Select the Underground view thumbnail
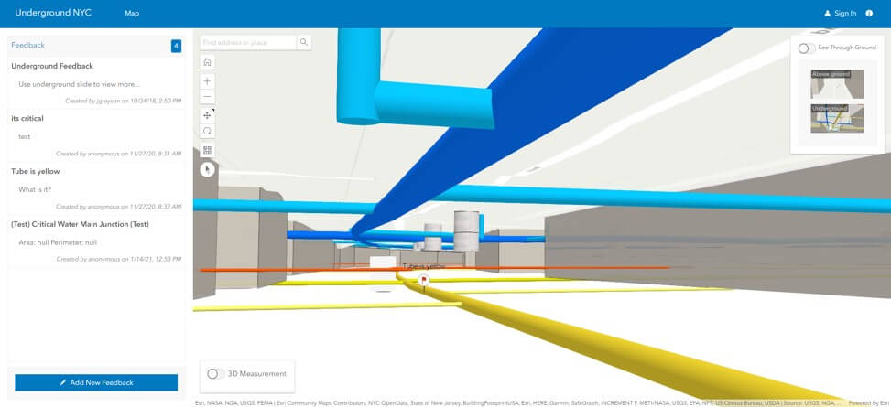 pos(837,118)
